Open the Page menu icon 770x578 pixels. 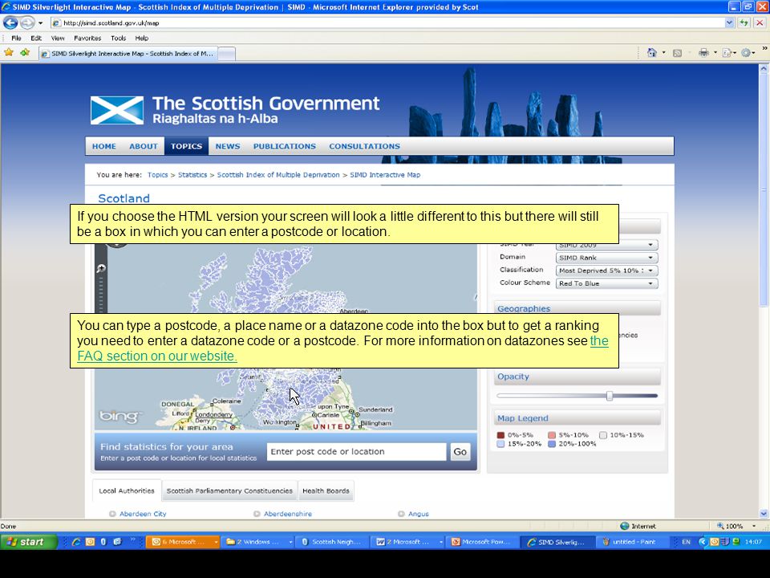729,53
